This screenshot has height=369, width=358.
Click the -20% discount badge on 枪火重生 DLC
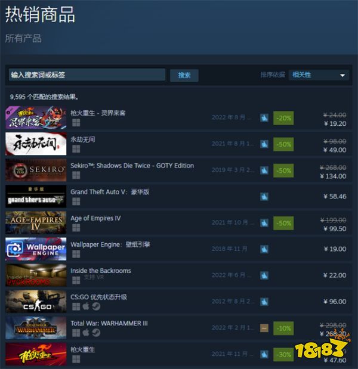pyautogui.click(x=283, y=118)
